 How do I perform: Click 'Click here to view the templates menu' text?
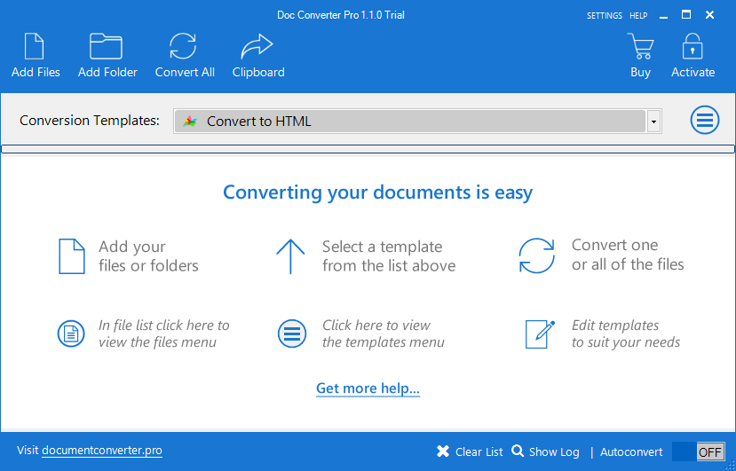coord(383,334)
